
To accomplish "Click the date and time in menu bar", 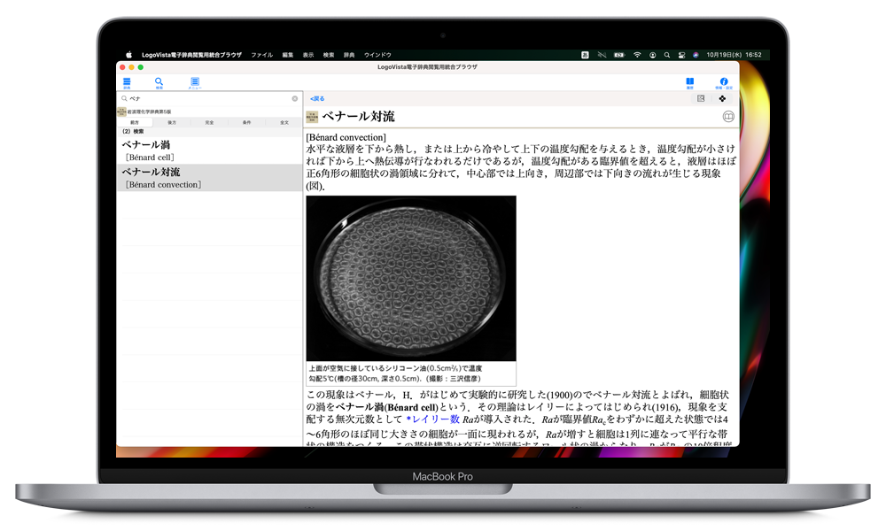I will coord(734,55).
